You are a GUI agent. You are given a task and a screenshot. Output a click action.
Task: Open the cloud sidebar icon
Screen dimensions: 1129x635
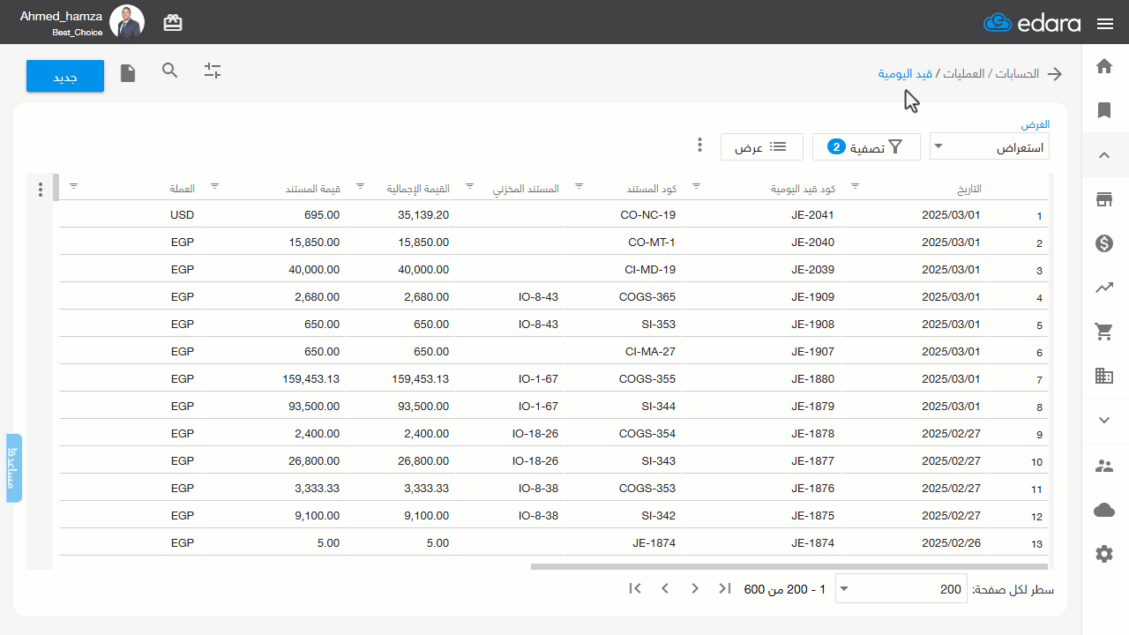click(1104, 510)
